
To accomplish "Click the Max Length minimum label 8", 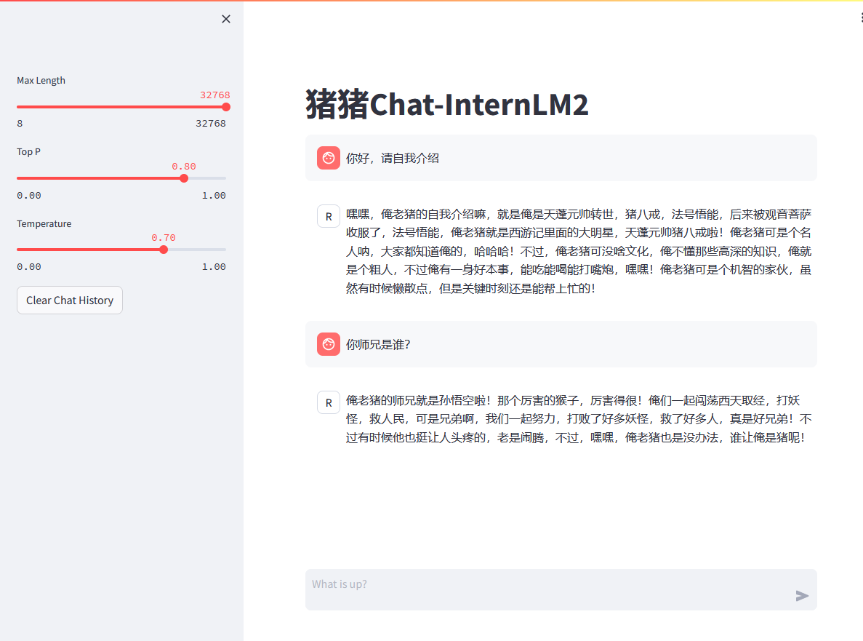I will [x=20, y=124].
